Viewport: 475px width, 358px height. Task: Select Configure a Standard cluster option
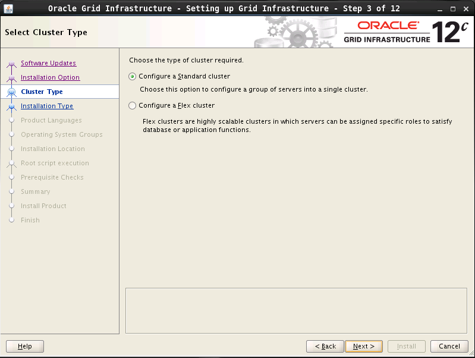point(133,77)
